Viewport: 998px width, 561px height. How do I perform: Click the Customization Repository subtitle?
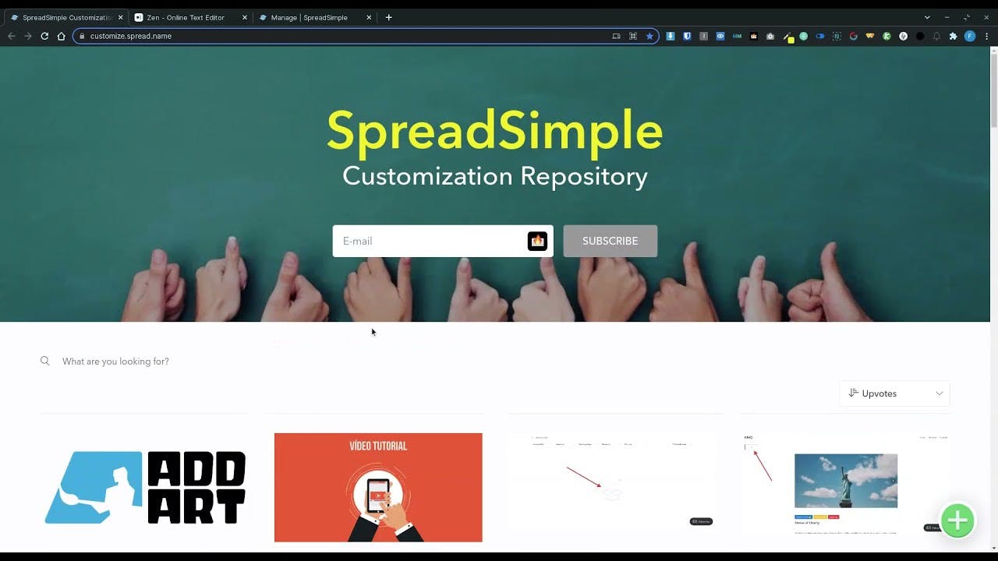[x=495, y=176]
